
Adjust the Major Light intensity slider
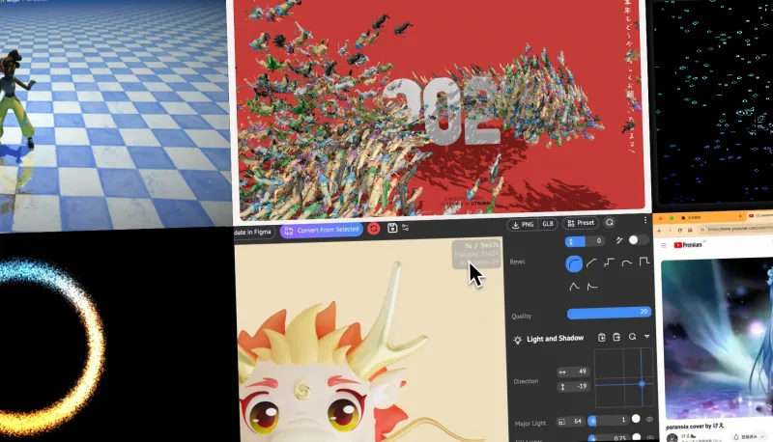coord(608,420)
